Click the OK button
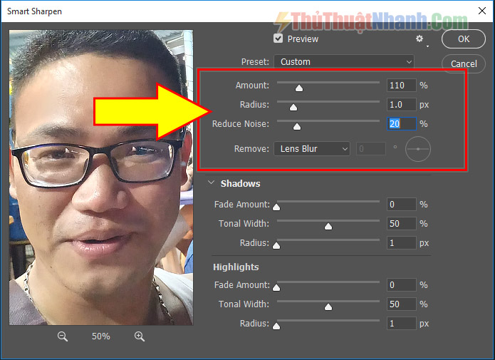495x360 pixels. (464, 39)
